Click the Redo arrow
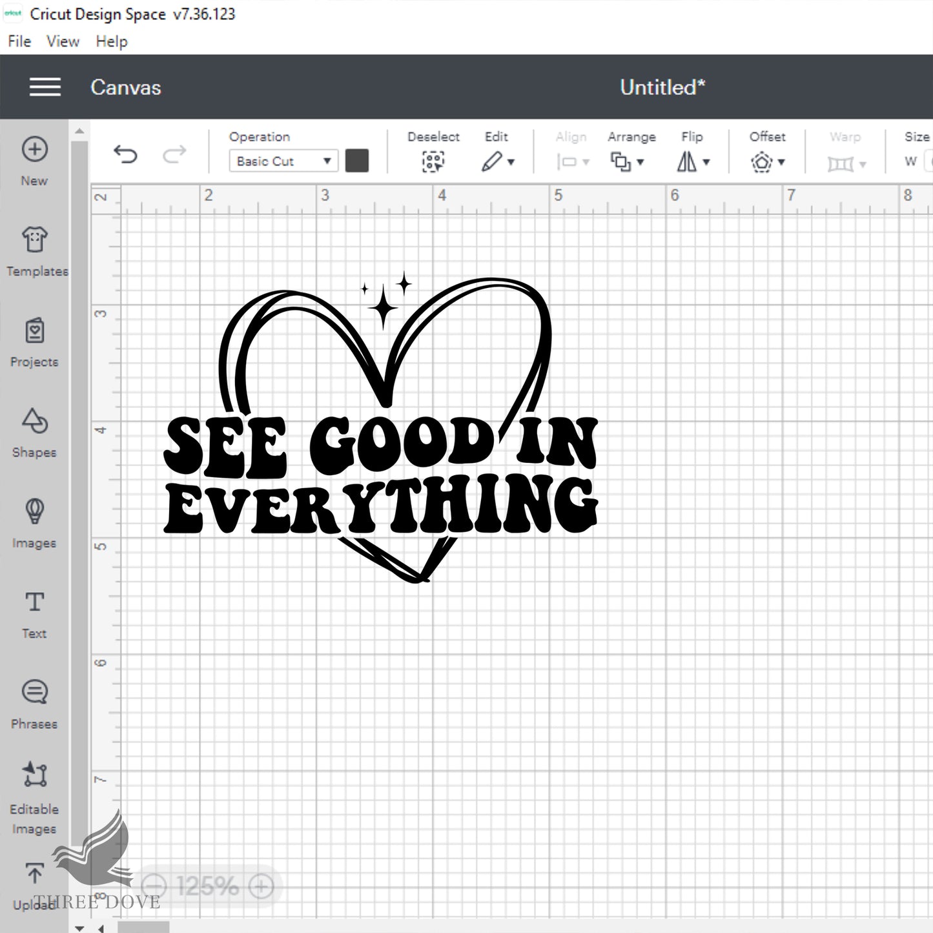933x933 pixels. 174,154
